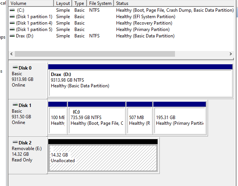Select the 507 MB recovery partition block

click(x=139, y=118)
